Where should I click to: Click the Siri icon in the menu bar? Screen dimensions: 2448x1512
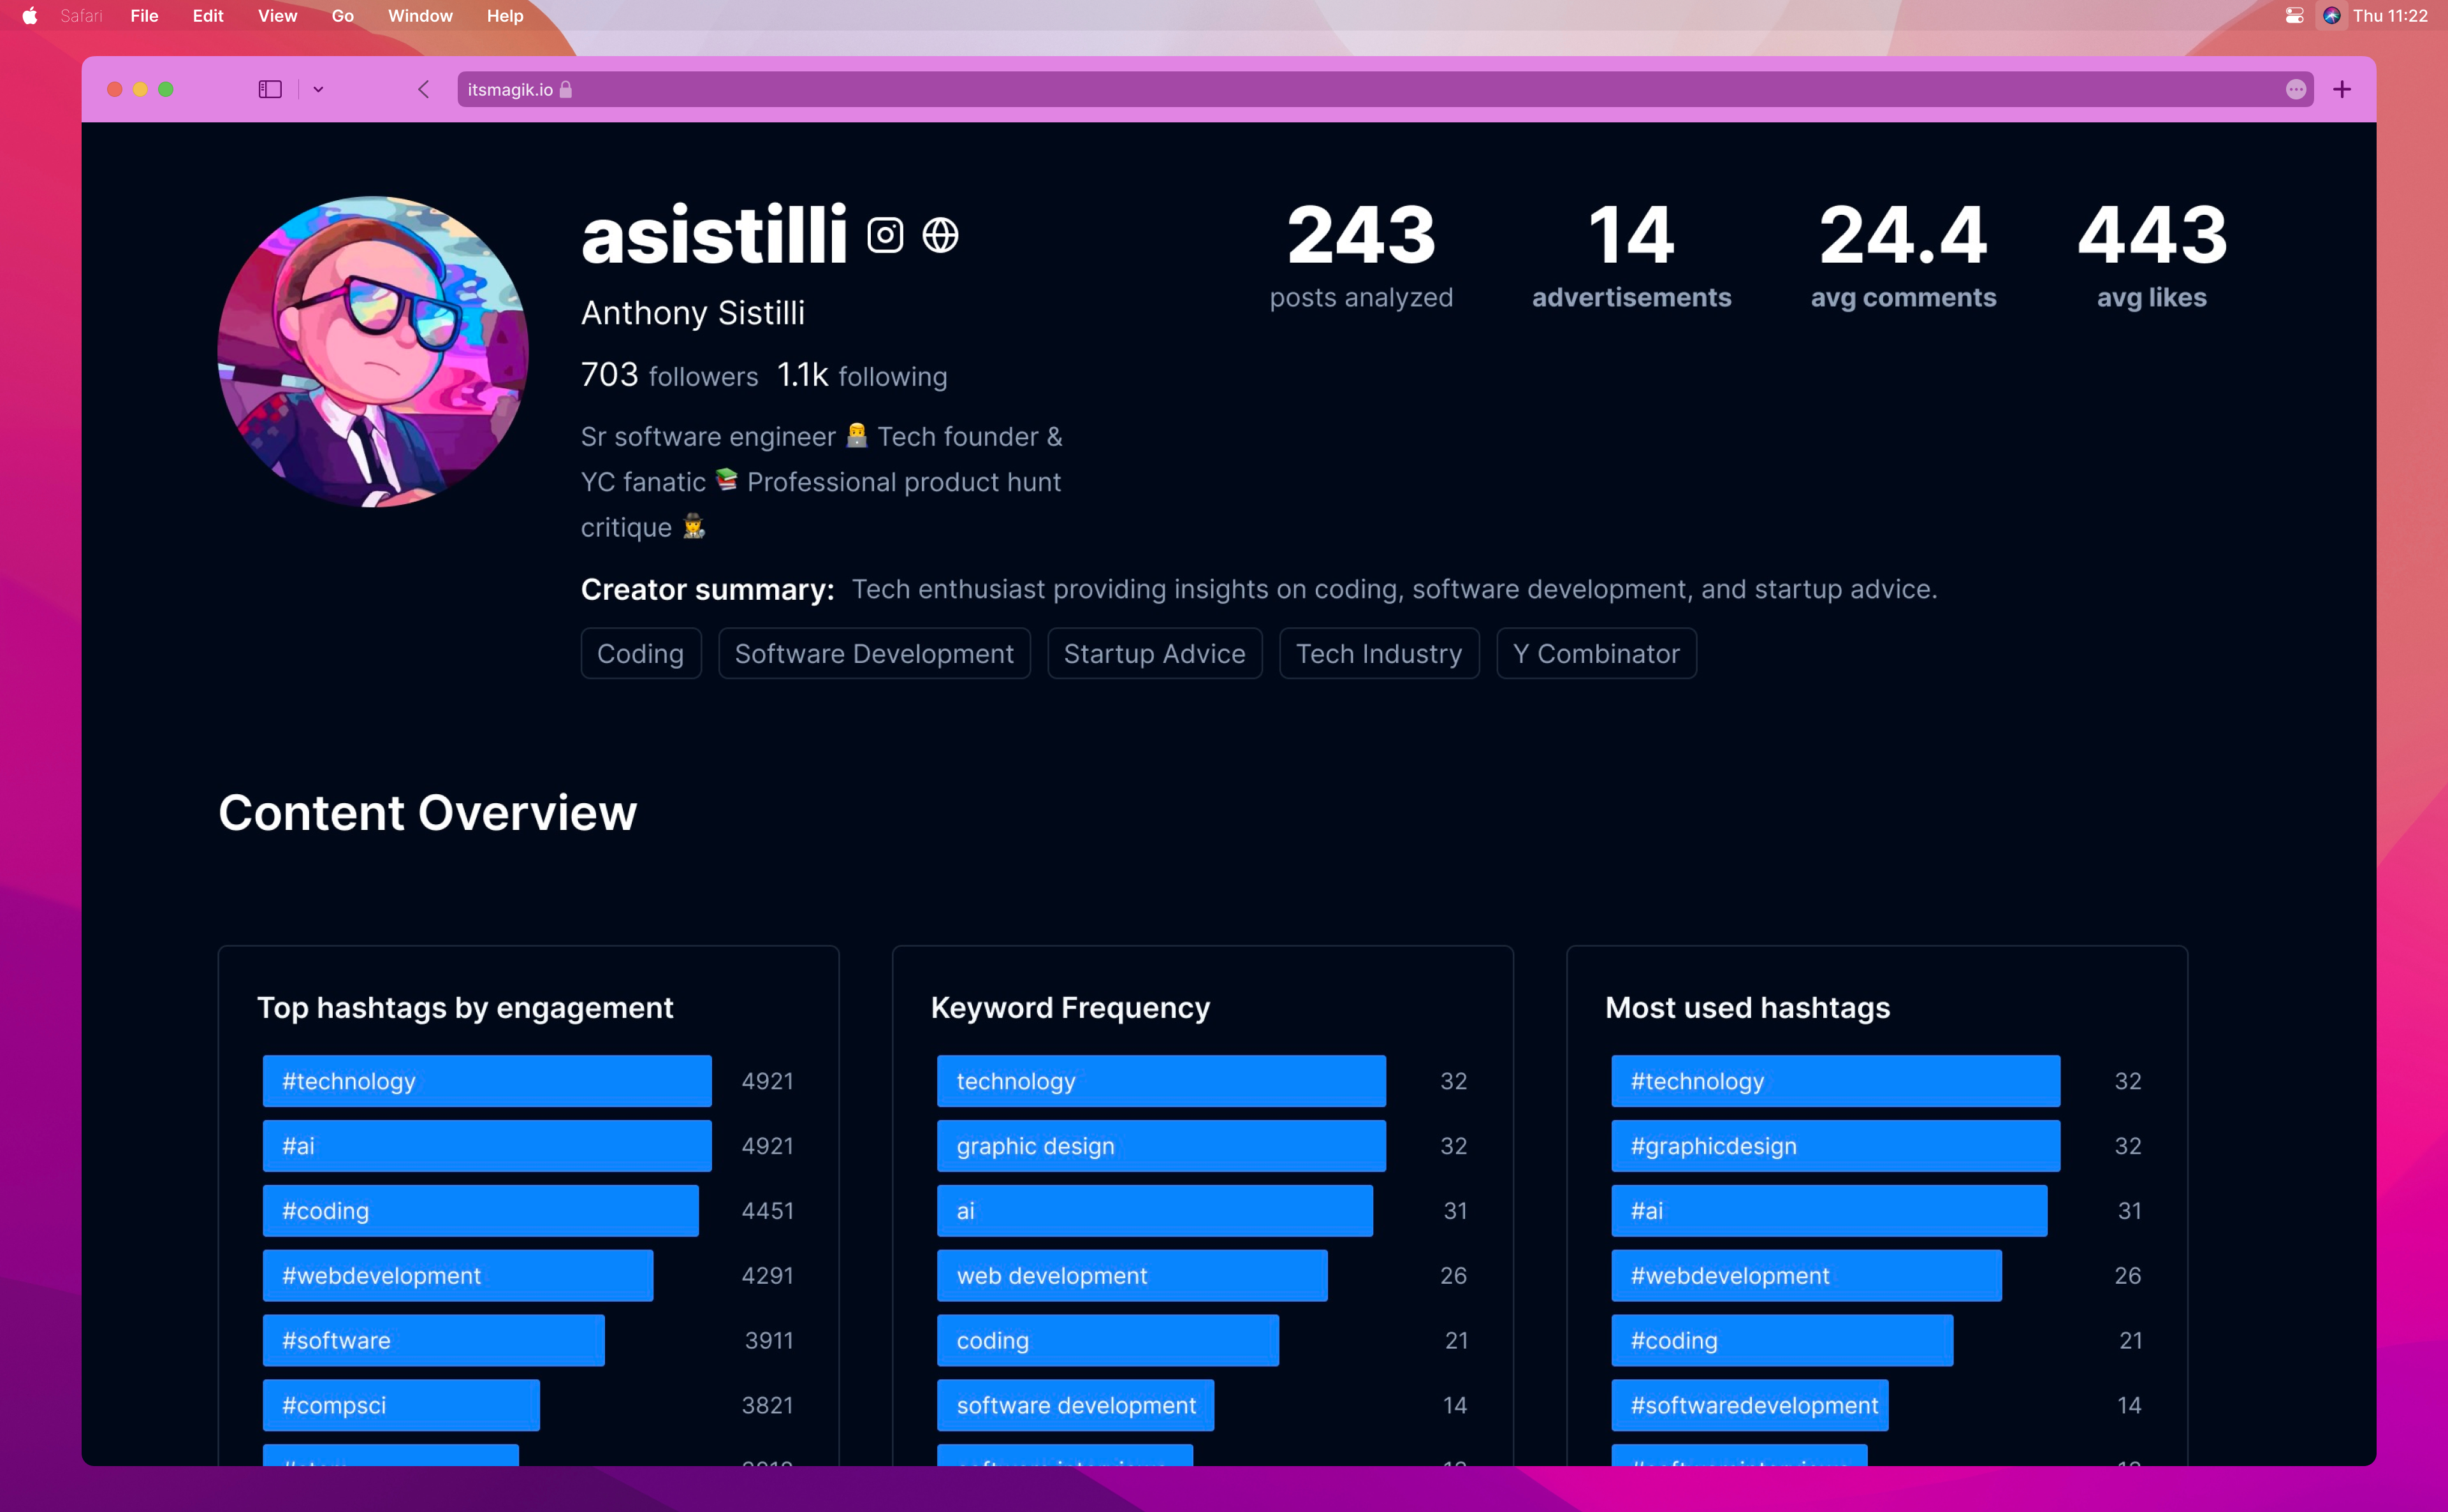[2331, 15]
